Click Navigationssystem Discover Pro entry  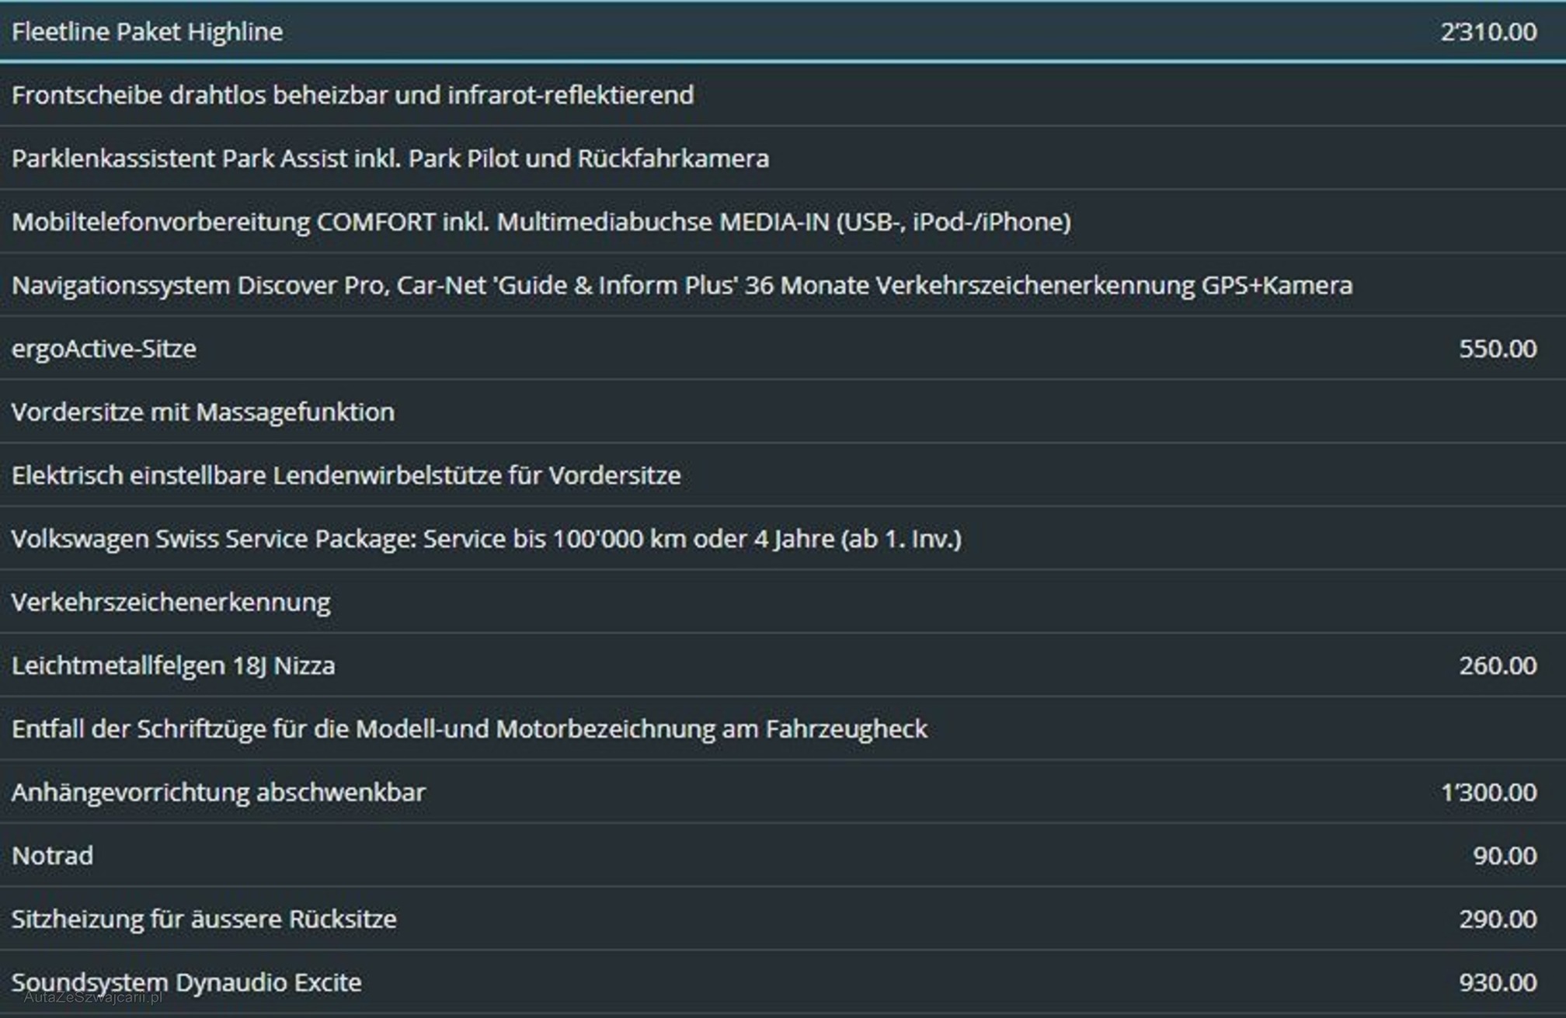[x=682, y=285]
